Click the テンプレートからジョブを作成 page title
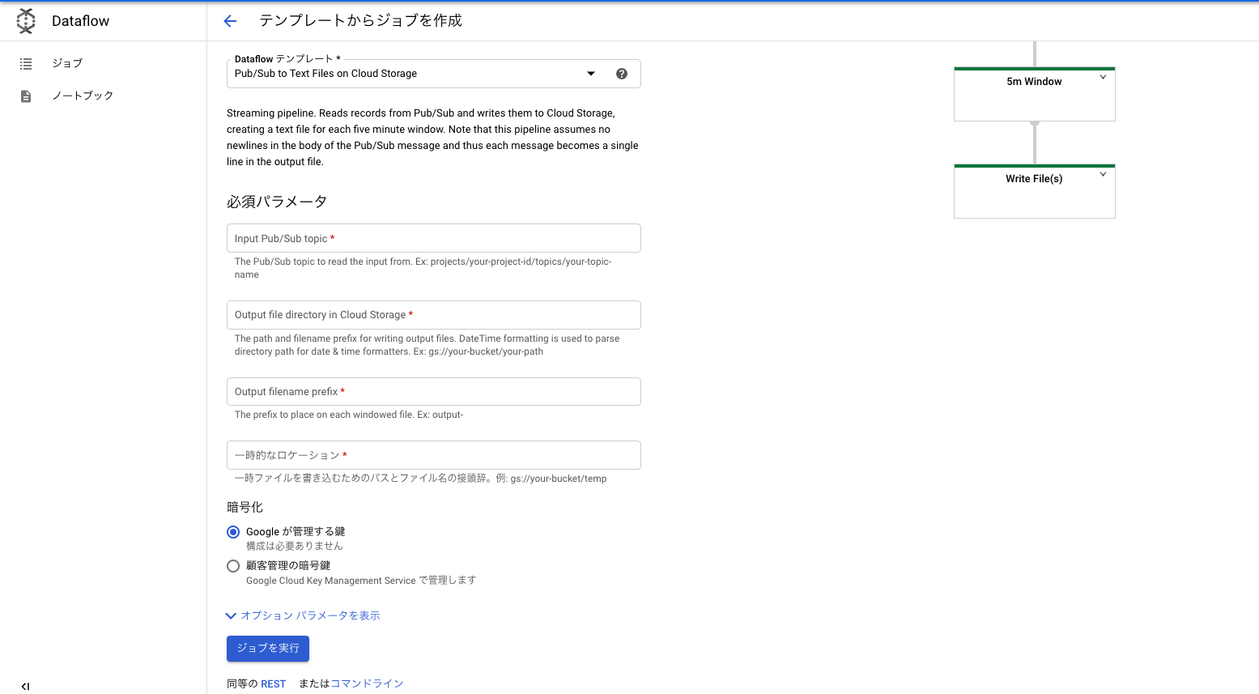This screenshot has width=1259, height=694. click(x=360, y=21)
